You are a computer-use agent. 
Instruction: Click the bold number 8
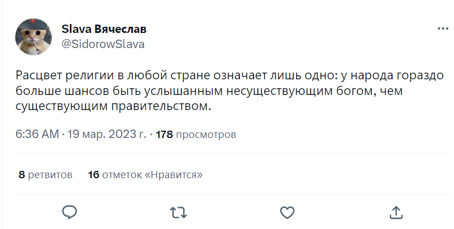[21, 175]
